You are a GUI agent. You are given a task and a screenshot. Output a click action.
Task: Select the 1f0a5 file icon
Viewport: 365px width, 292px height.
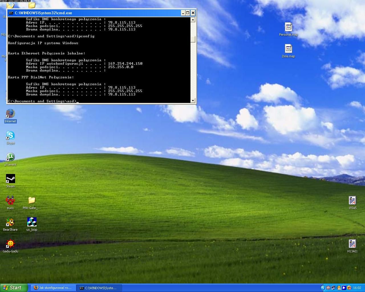(x=352, y=203)
